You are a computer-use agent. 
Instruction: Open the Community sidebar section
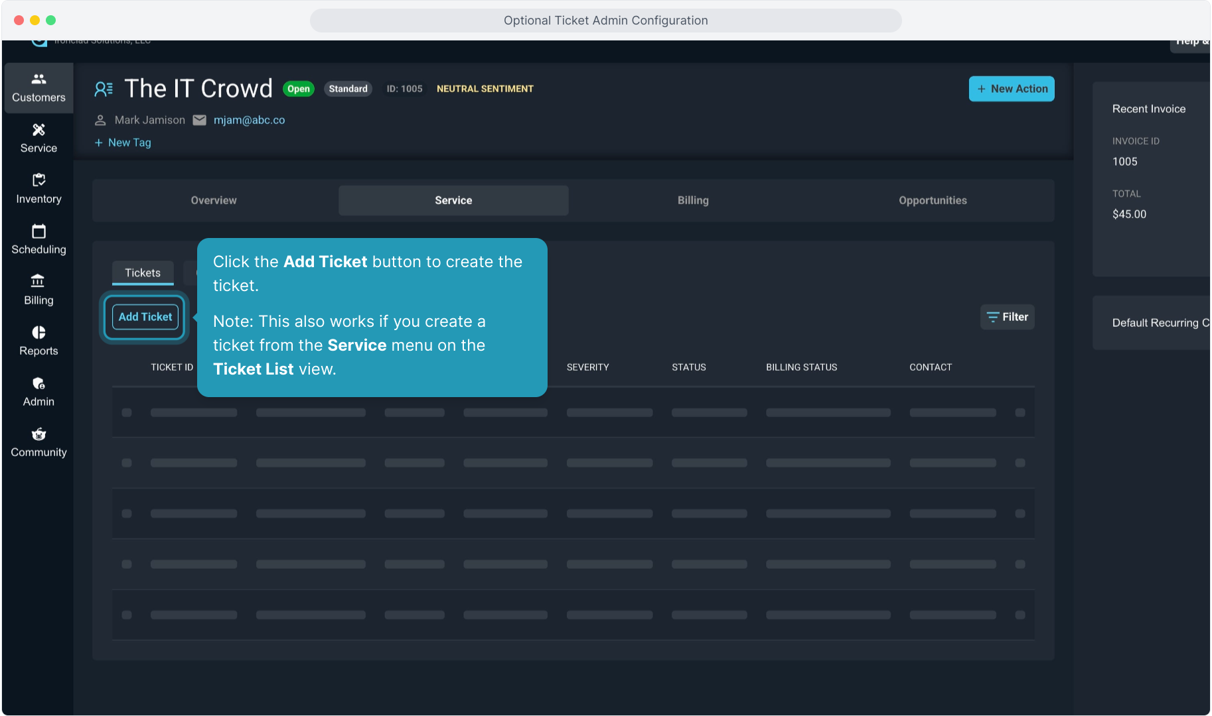(x=38, y=442)
